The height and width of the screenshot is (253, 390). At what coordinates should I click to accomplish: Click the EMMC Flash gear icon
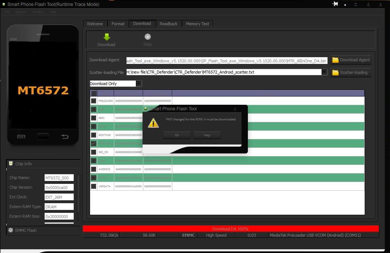pyautogui.click(x=11, y=230)
